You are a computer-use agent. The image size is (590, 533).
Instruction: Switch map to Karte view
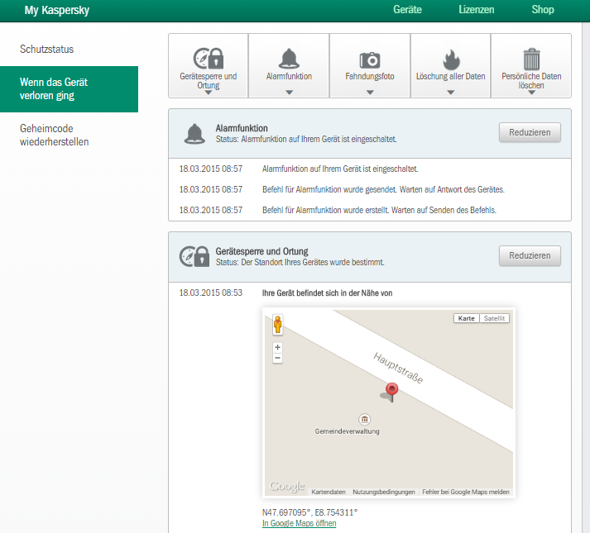[x=467, y=318]
